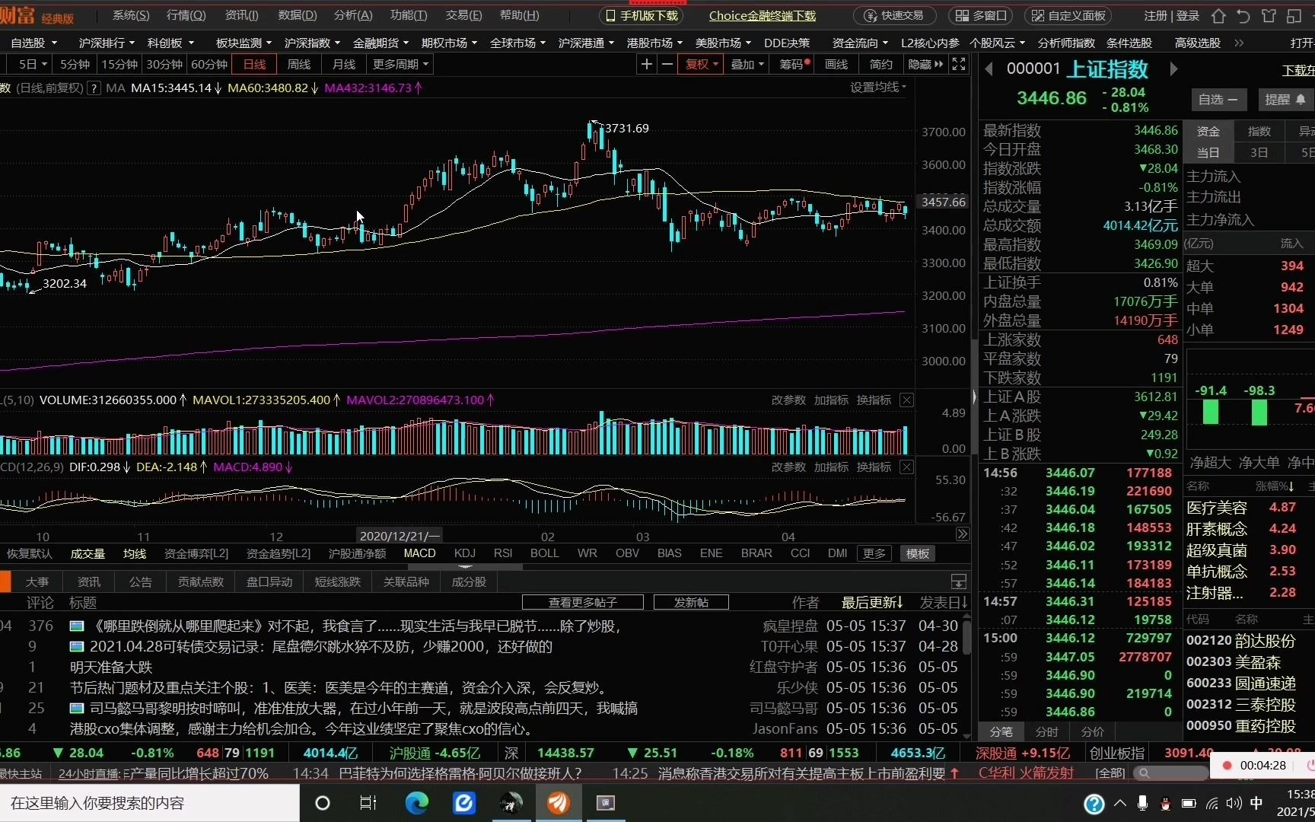
Task: Close the MACD indicator panel with X
Action: click(906, 467)
